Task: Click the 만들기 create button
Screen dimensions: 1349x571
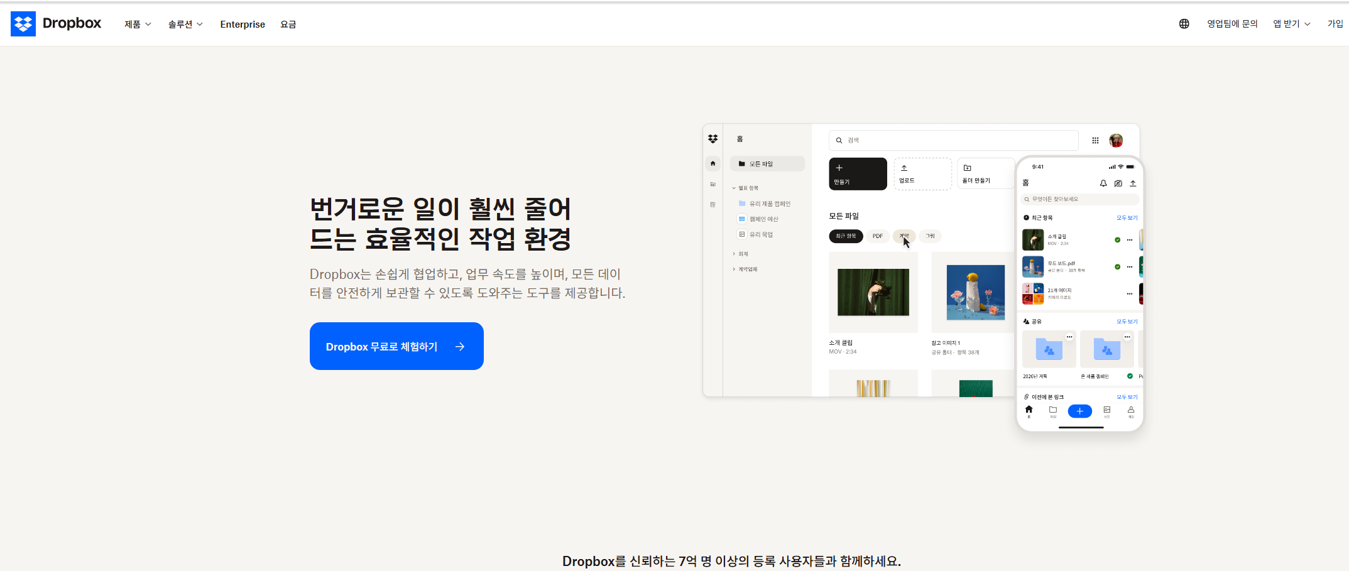Action: pos(858,174)
